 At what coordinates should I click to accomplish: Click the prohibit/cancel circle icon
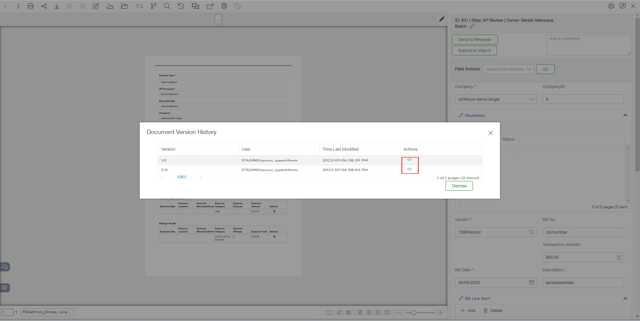[x=237, y=6]
